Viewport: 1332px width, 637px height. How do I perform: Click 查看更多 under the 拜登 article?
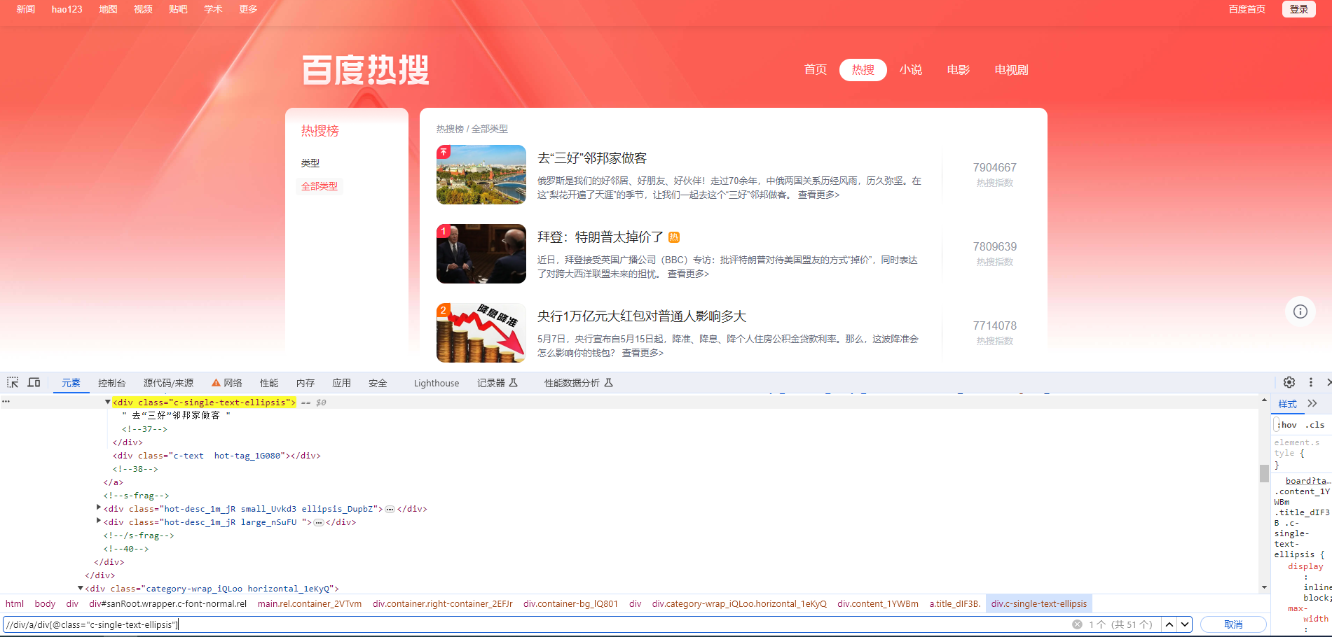688,274
